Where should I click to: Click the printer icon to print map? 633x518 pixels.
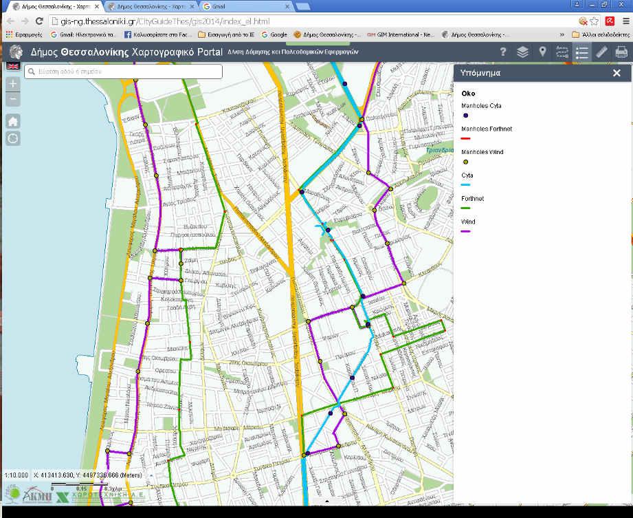(x=621, y=52)
